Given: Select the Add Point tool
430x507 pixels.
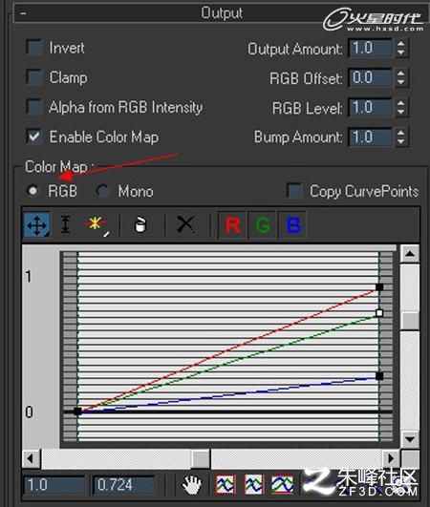Looking at the screenshot, I should (97, 225).
